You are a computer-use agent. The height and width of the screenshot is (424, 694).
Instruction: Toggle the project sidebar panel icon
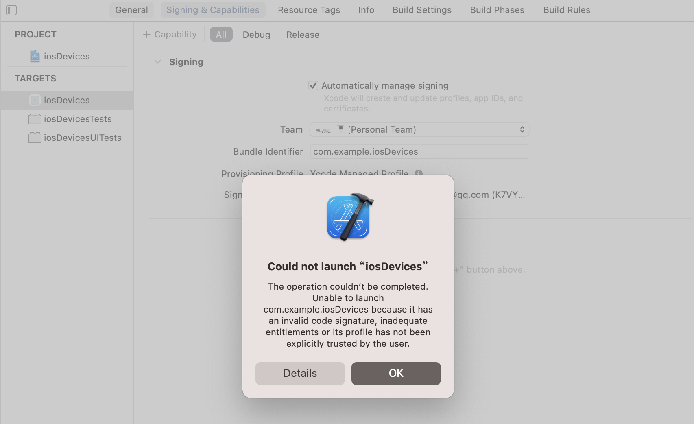[x=11, y=10]
